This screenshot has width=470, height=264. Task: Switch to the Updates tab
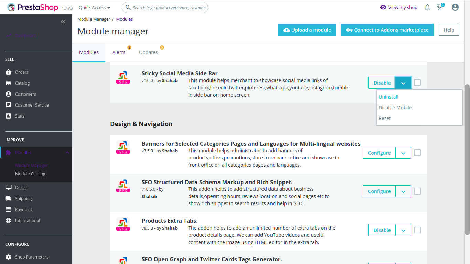pyautogui.click(x=149, y=52)
